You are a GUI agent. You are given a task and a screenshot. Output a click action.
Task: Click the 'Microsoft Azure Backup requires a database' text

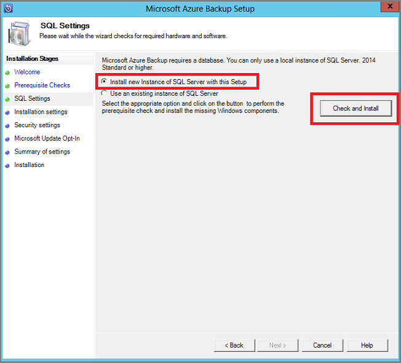(x=239, y=64)
